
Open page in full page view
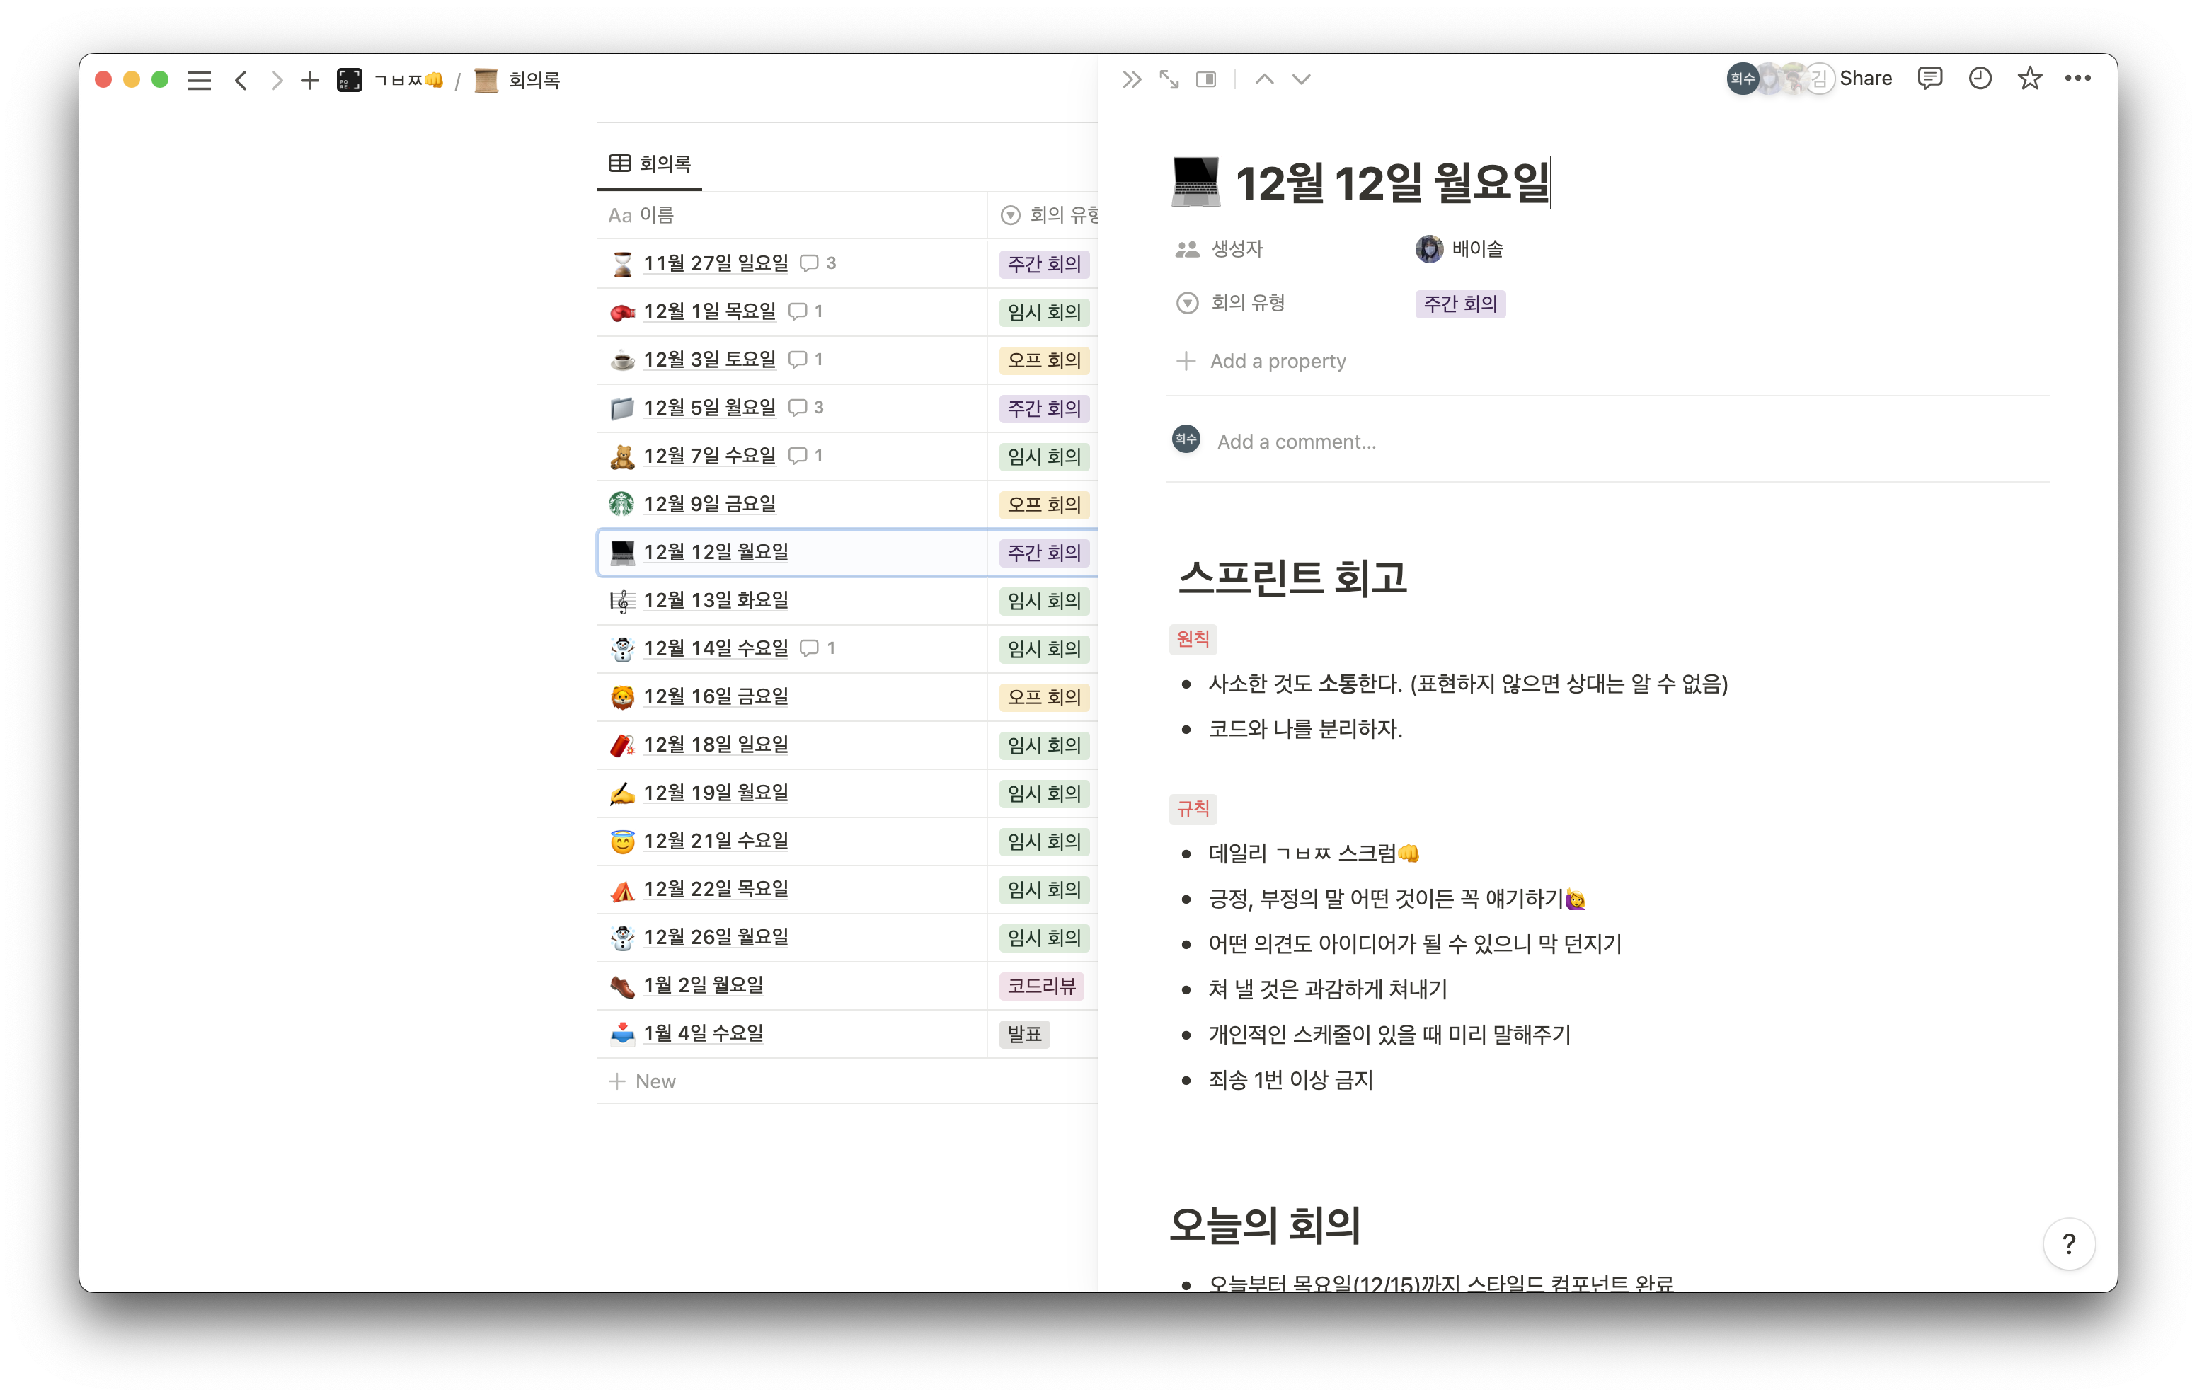click(x=1169, y=79)
